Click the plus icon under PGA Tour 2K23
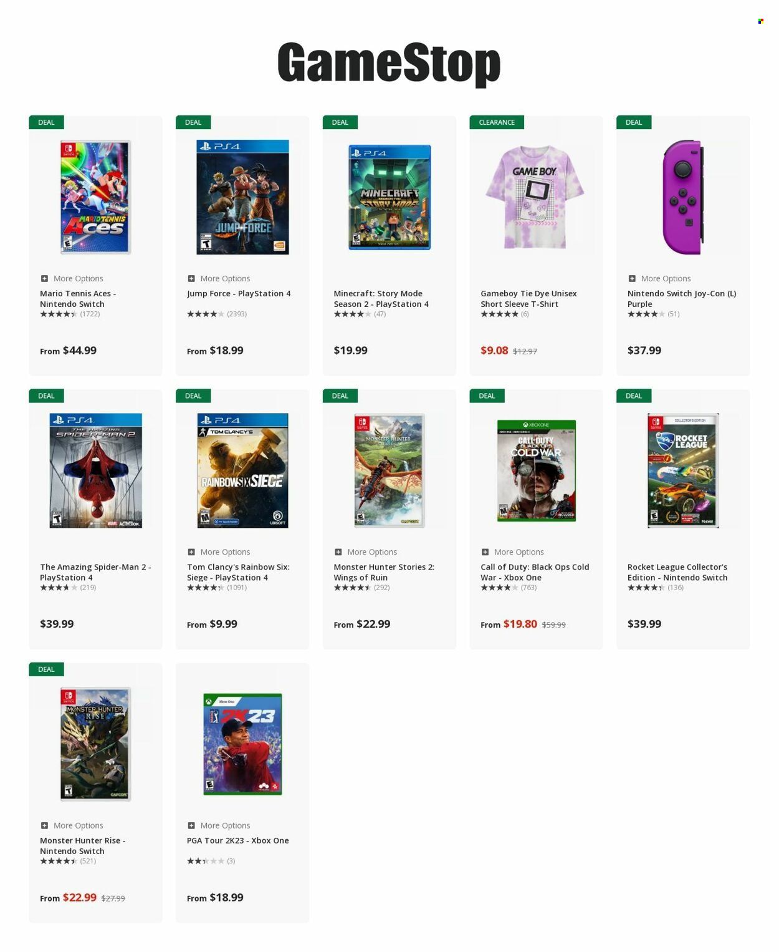Image resolution: width=779 pixels, height=952 pixels. 191,825
